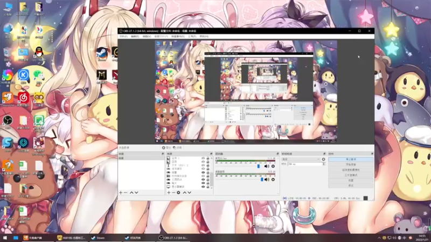This screenshot has width=431, height=242.
Task: Click the transition duration spinner arrows
Action: point(324,164)
